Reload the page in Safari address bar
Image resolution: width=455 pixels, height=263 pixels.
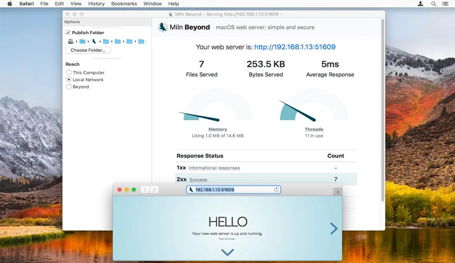click(x=276, y=190)
